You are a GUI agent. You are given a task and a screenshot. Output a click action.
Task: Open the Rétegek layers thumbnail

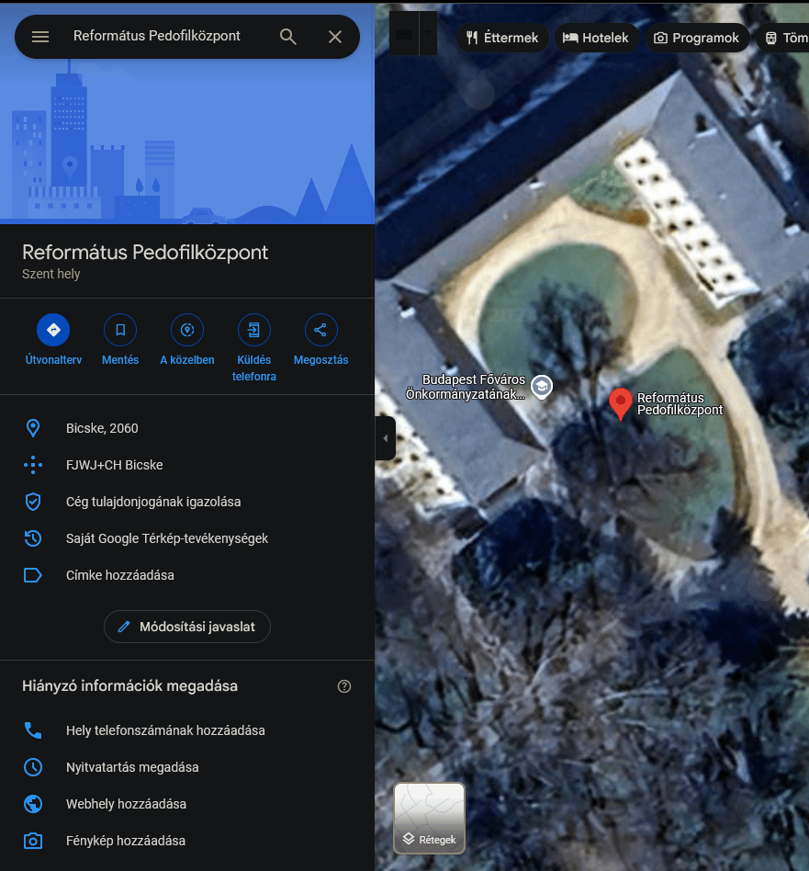coord(429,818)
